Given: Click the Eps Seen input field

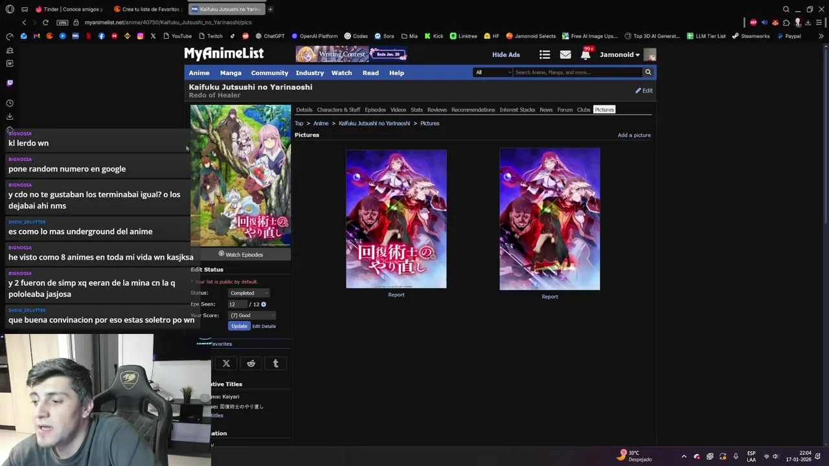Looking at the screenshot, I should (x=237, y=304).
